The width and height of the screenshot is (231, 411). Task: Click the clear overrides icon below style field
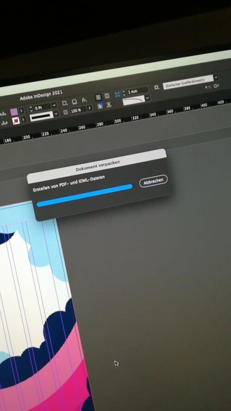point(208,87)
